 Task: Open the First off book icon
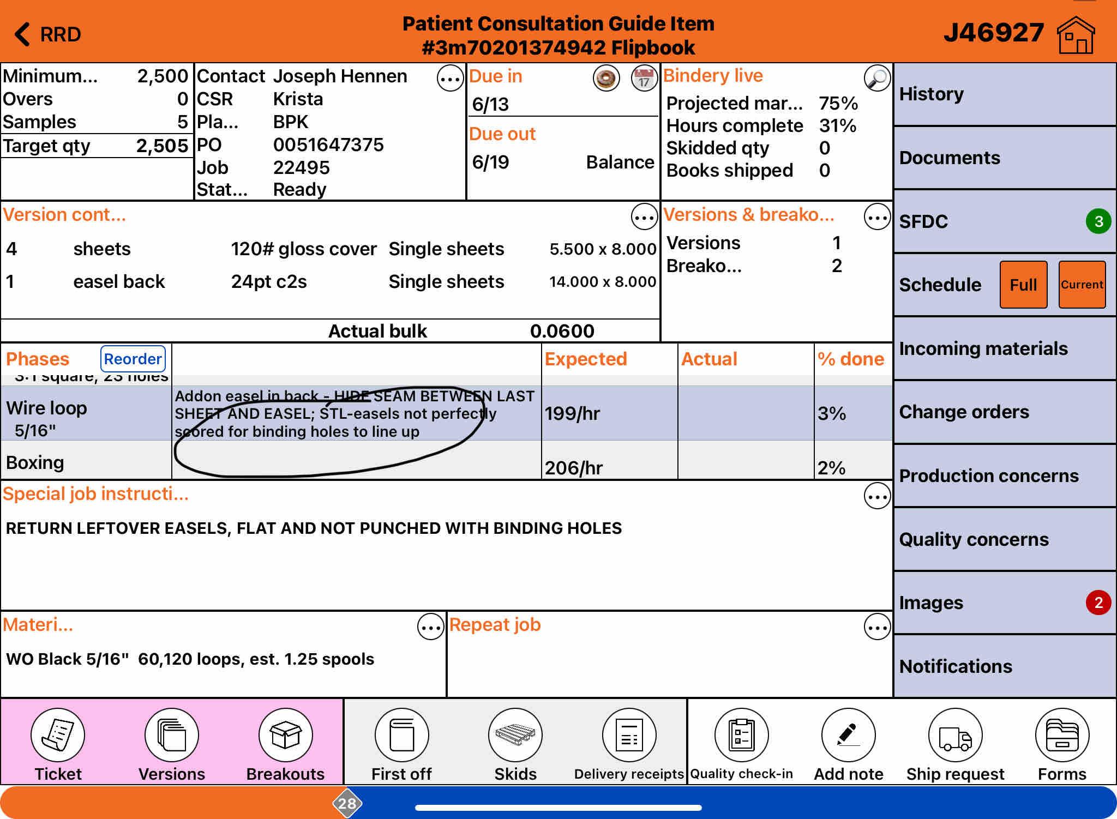point(401,735)
